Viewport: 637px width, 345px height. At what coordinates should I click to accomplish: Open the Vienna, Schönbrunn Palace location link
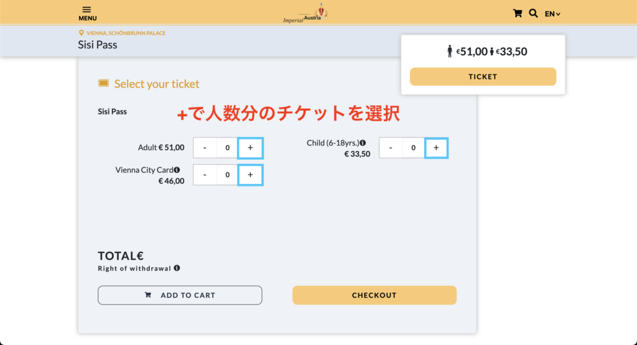(126, 34)
